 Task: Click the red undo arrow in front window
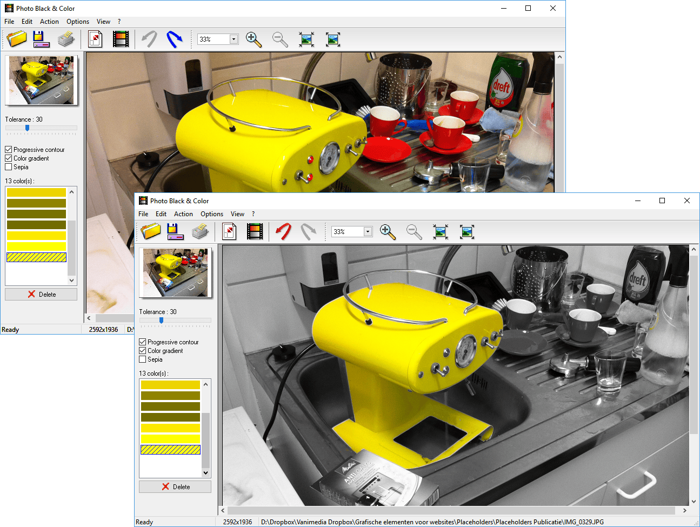[283, 231]
